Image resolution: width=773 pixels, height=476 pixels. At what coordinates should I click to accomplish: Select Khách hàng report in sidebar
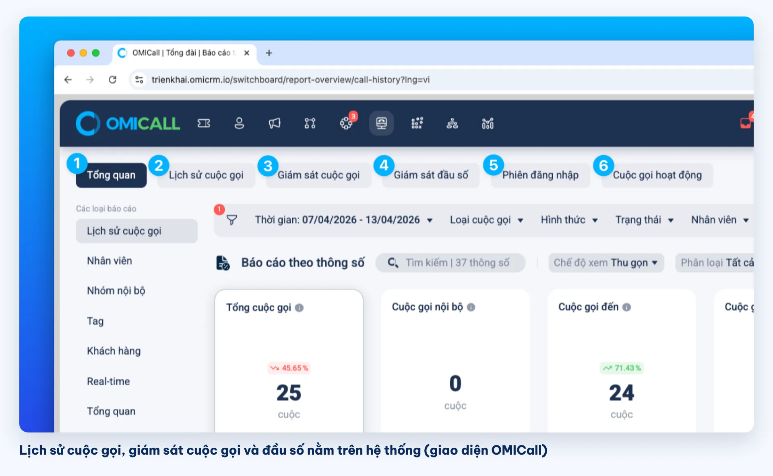click(114, 351)
